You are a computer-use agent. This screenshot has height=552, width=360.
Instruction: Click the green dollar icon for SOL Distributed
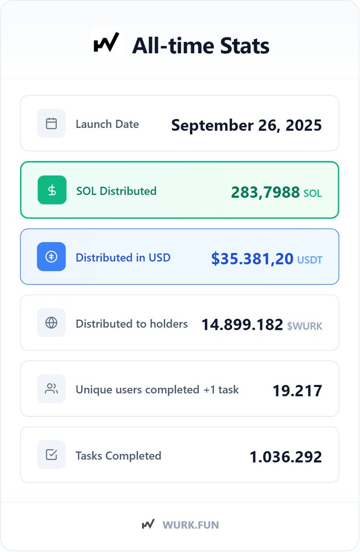[52, 190]
